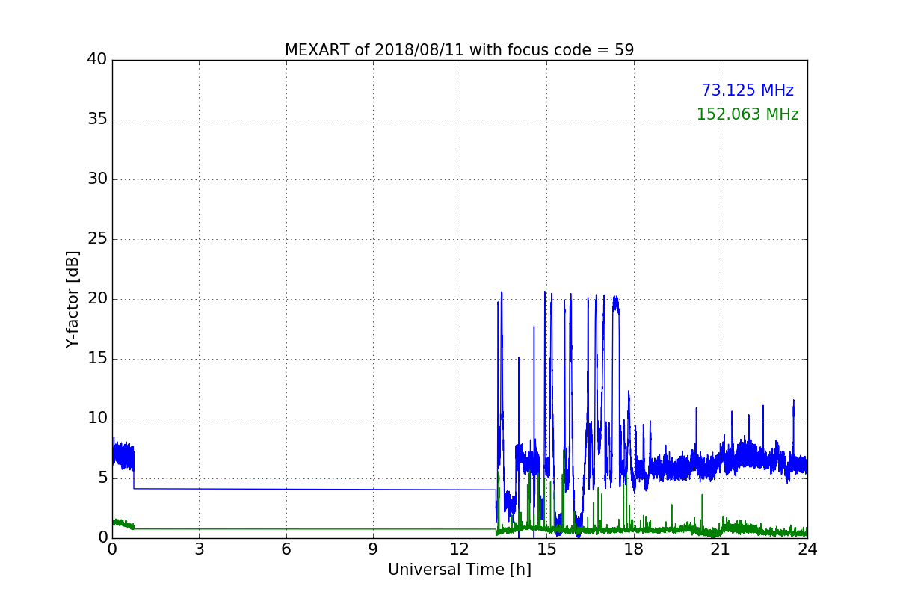Click y-axis tick label 35
Viewport: 897px width, 598px height.
[x=97, y=120]
